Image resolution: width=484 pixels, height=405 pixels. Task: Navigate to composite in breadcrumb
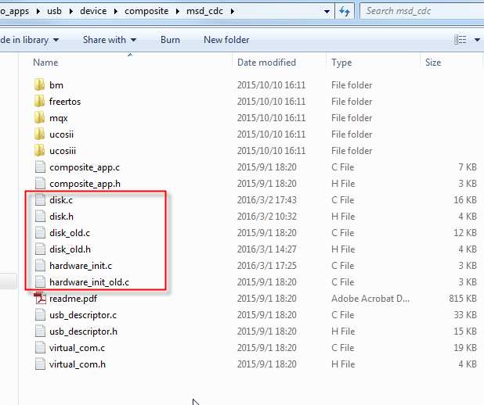point(146,11)
